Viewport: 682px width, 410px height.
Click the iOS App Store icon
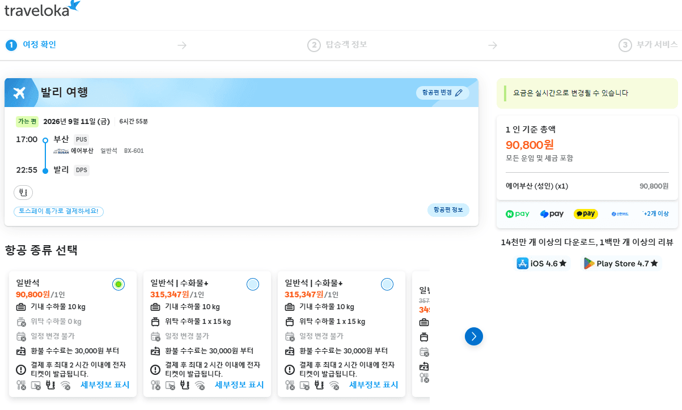523,263
